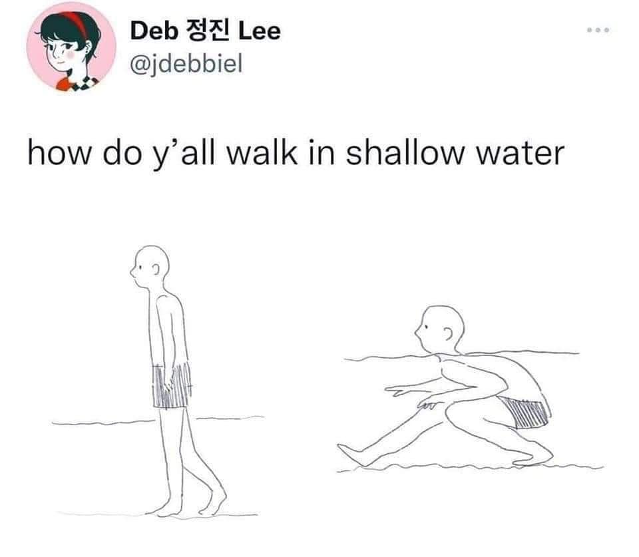Viewport: 639px width, 557px height.
Task: Click the crouching figure's striped swim shorts
Action: point(525,412)
